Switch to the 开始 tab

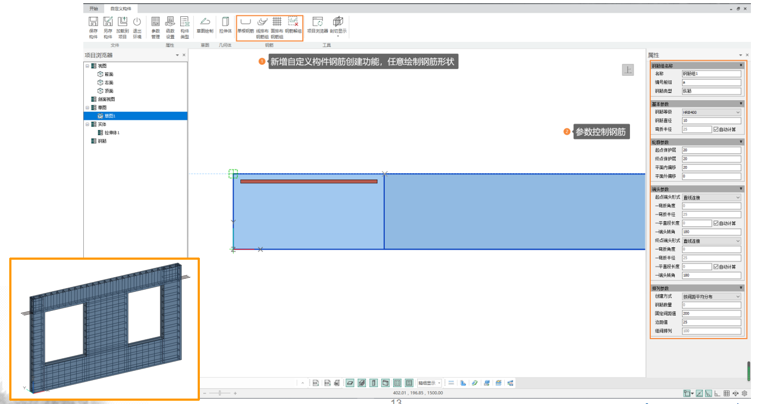point(94,9)
